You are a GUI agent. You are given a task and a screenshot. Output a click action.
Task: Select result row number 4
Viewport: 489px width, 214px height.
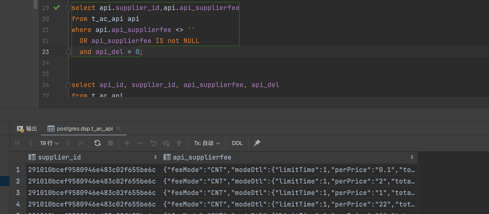point(18,204)
